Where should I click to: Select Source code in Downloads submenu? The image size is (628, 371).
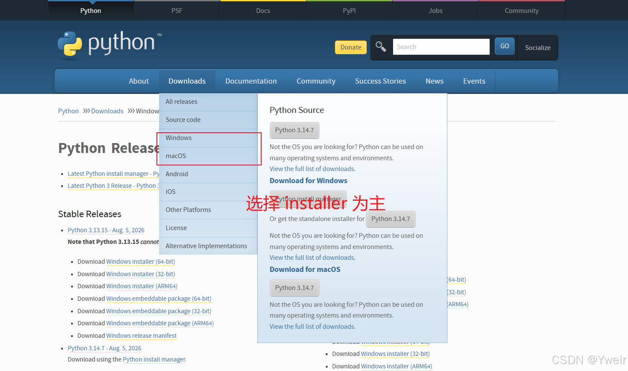(208, 120)
